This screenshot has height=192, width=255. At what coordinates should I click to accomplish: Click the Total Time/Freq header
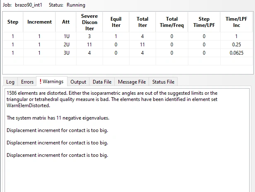click(171, 22)
